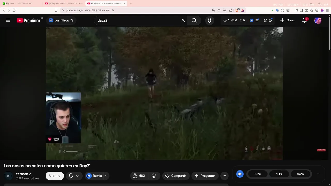Open account avatar menu

318,20
